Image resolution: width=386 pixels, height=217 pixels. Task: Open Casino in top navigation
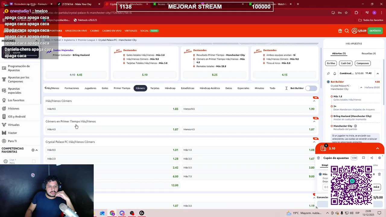[x=95, y=31]
